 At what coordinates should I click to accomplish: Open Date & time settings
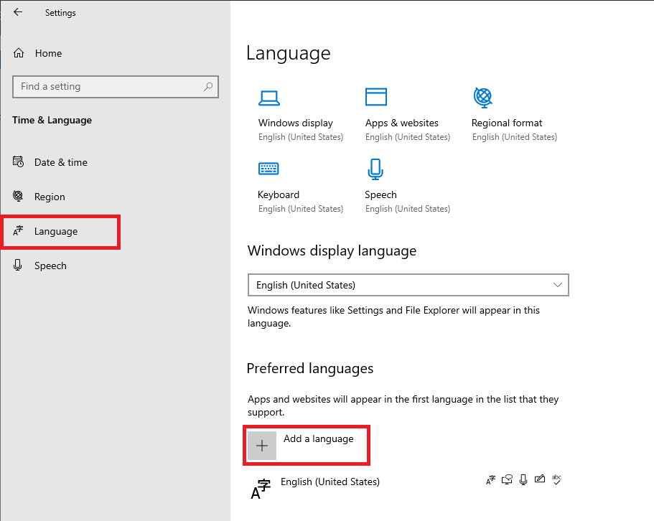[x=61, y=162]
